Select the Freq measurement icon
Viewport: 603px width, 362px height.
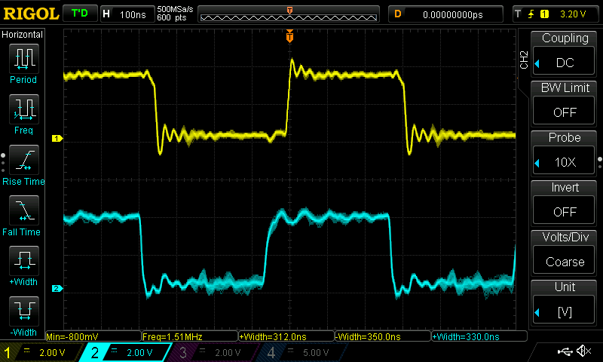[x=24, y=109]
